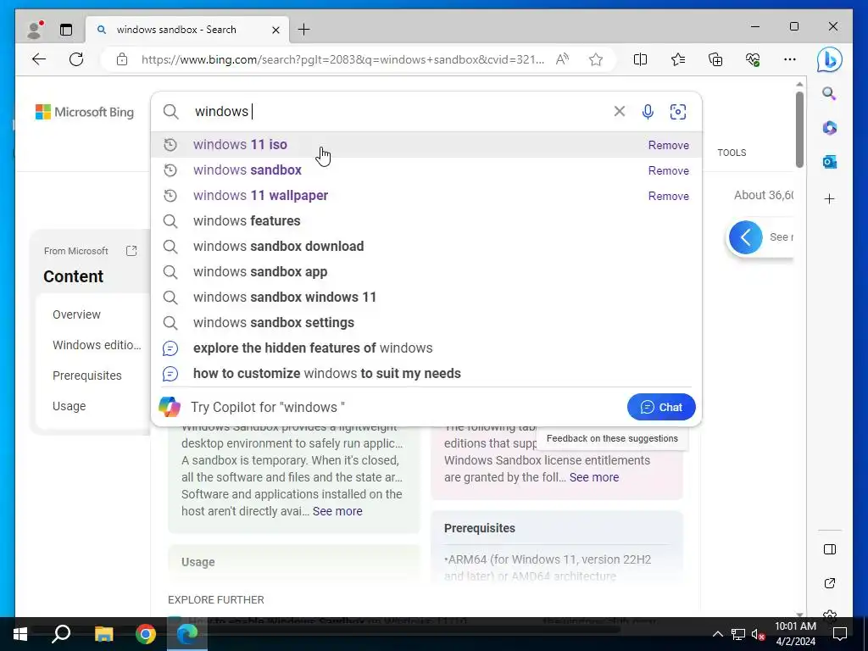This screenshot has height=651, width=868.
Task: Open the Bing Copilot sidebar button
Action: point(829,60)
